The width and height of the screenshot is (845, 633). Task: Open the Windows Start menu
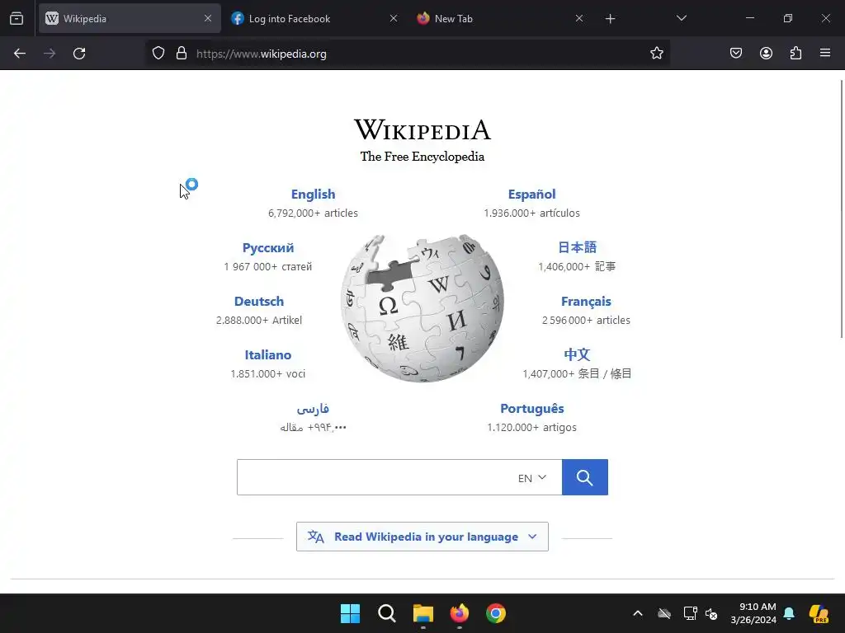click(x=350, y=613)
